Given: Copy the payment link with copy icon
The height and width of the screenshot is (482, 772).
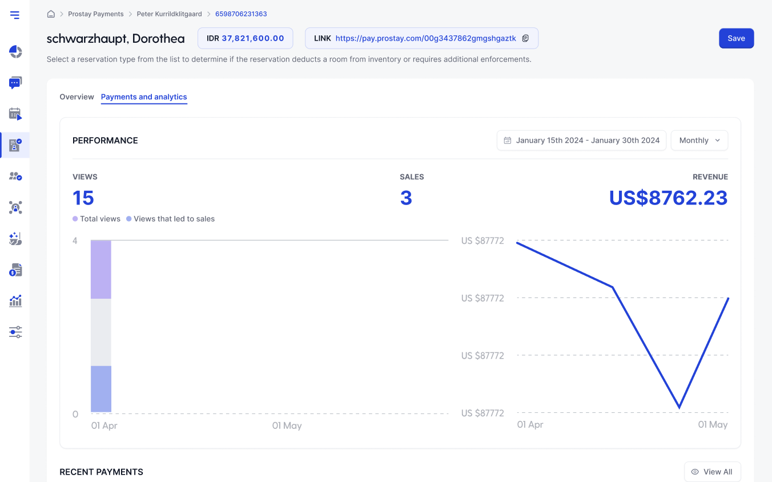Looking at the screenshot, I should tap(526, 38).
